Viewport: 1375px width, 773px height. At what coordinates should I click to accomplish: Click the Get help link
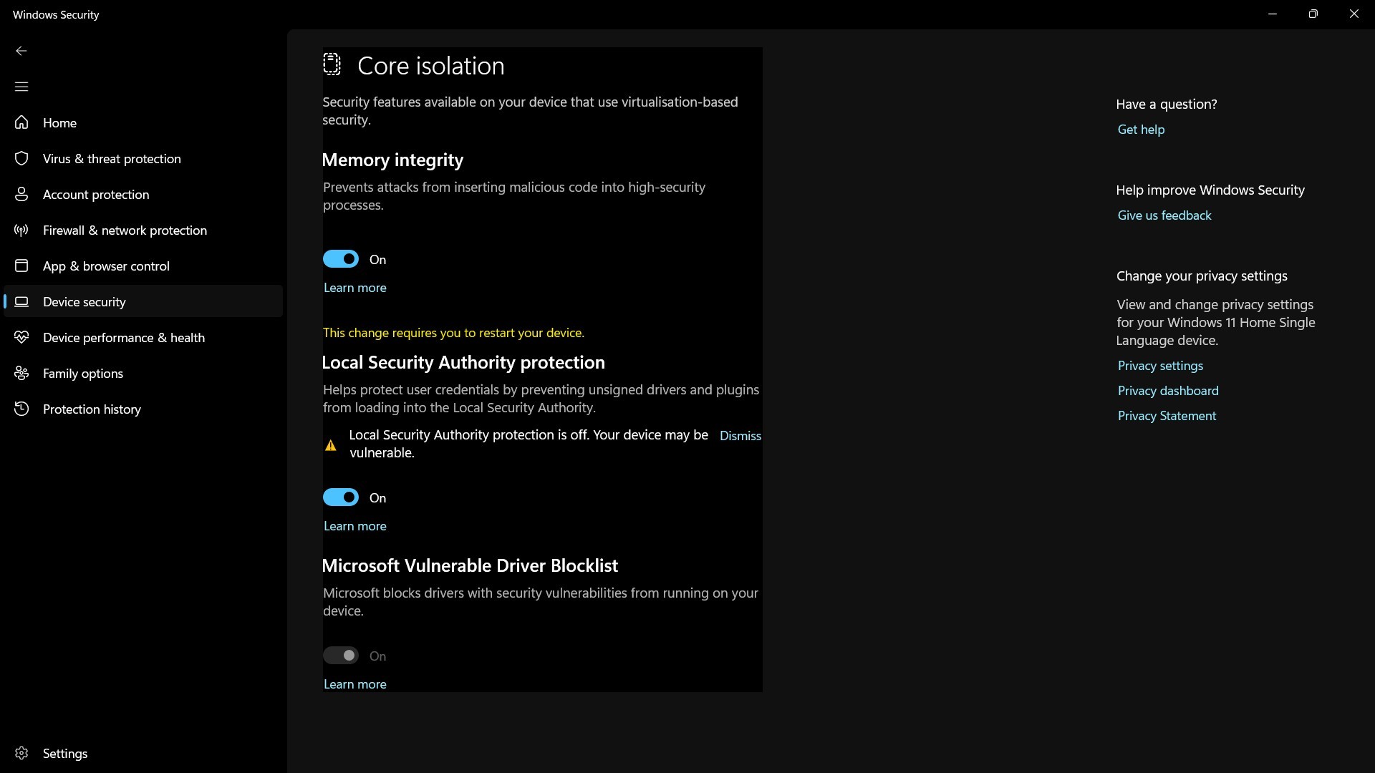pos(1141,130)
